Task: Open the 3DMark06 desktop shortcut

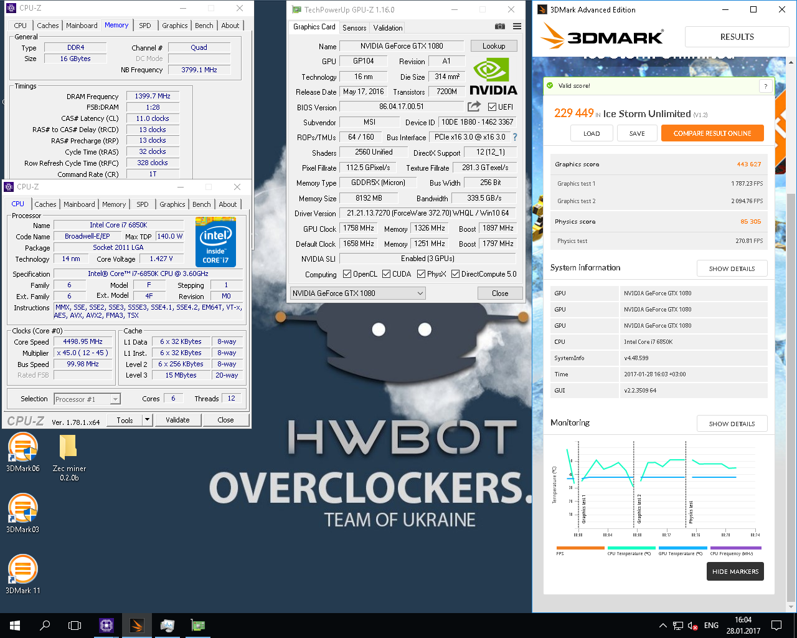Action: pos(23,453)
